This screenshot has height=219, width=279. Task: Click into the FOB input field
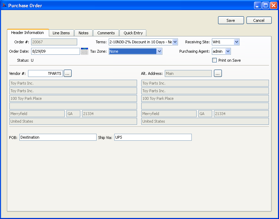coord(58,137)
